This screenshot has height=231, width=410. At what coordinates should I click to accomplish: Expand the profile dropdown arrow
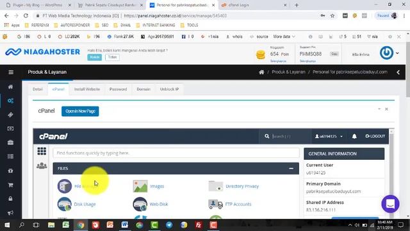pyautogui.click(x=397, y=53)
